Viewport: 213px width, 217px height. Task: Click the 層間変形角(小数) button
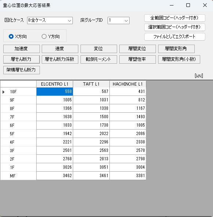click(179, 59)
